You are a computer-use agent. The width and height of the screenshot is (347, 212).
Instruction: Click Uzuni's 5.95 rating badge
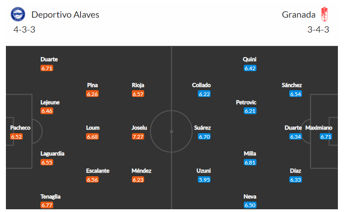pos(204,179)
